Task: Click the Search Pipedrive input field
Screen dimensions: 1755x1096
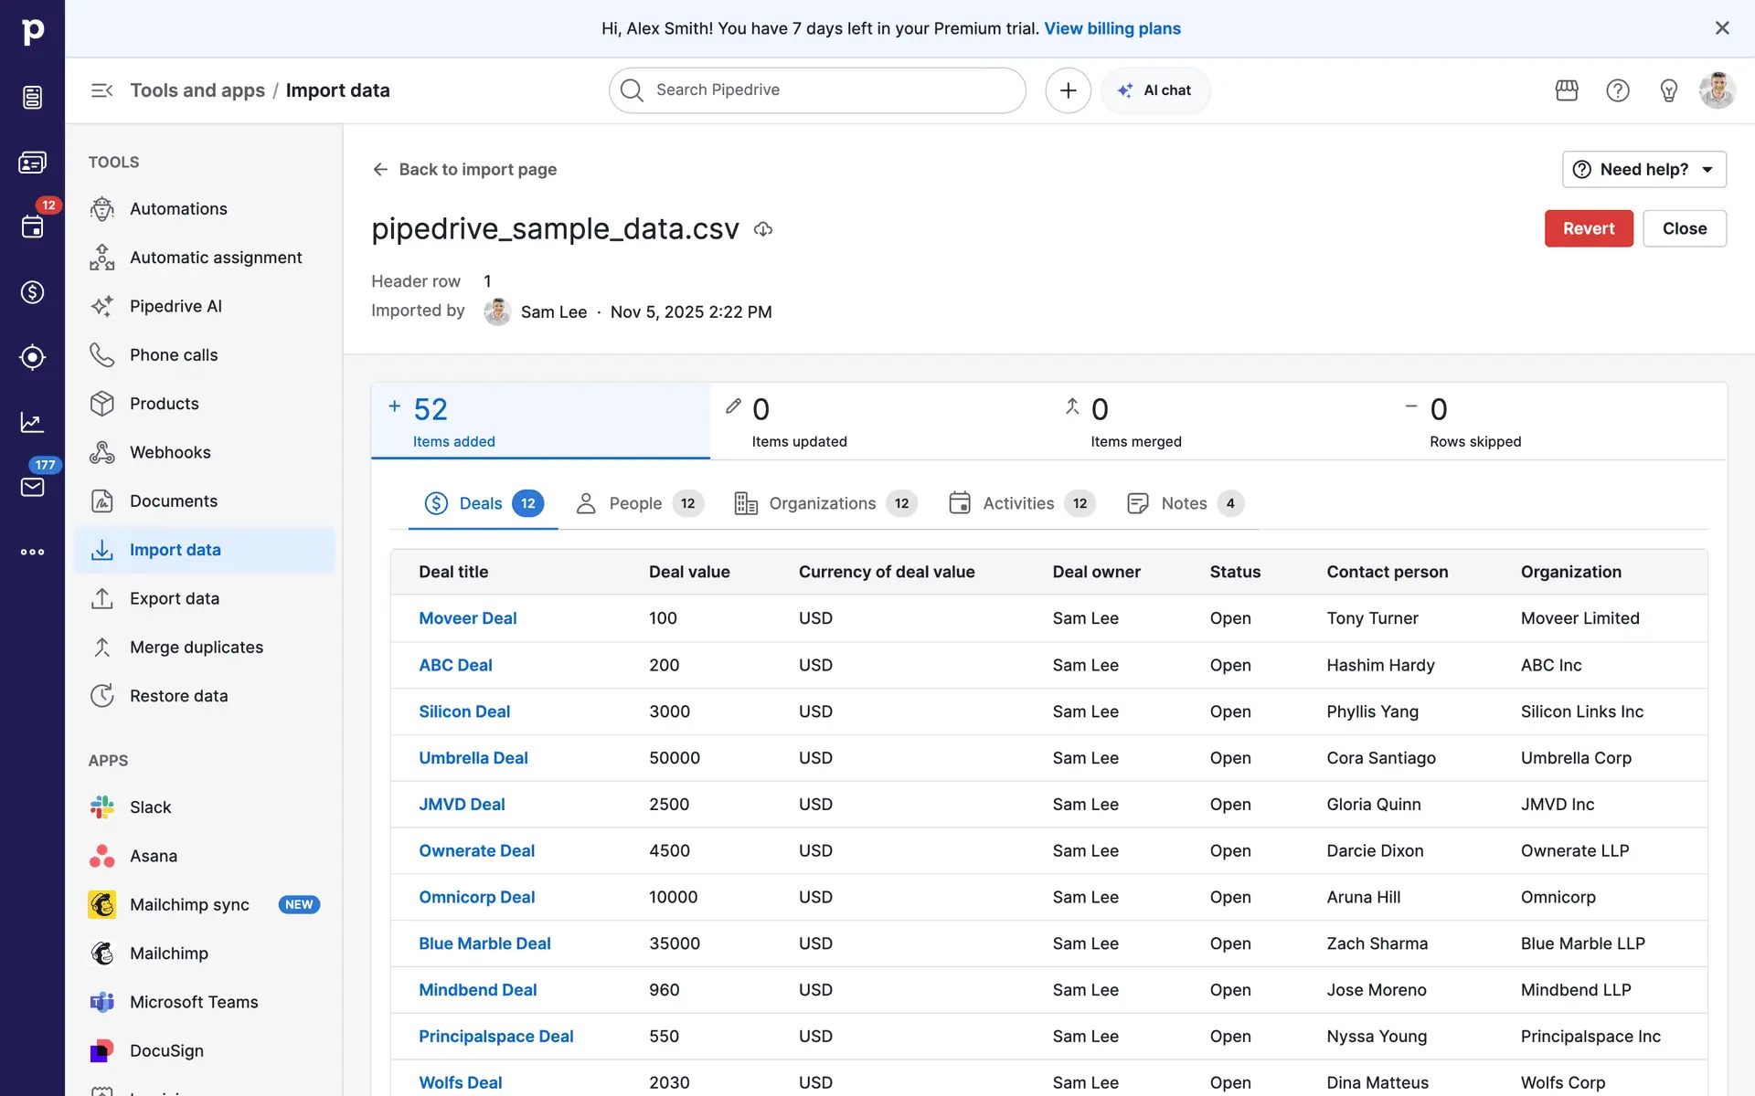Action: 817,90
